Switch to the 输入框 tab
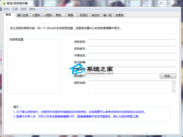The height and width of the screenshot is (137, 183). tap(107, 15)
